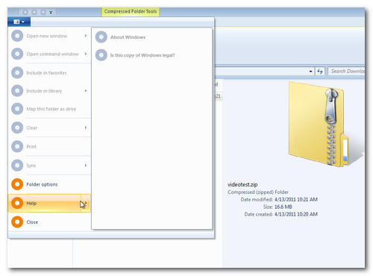Choose the Print menu entry
The height and width of the screenshot is (276, 373).
[49, 147]
